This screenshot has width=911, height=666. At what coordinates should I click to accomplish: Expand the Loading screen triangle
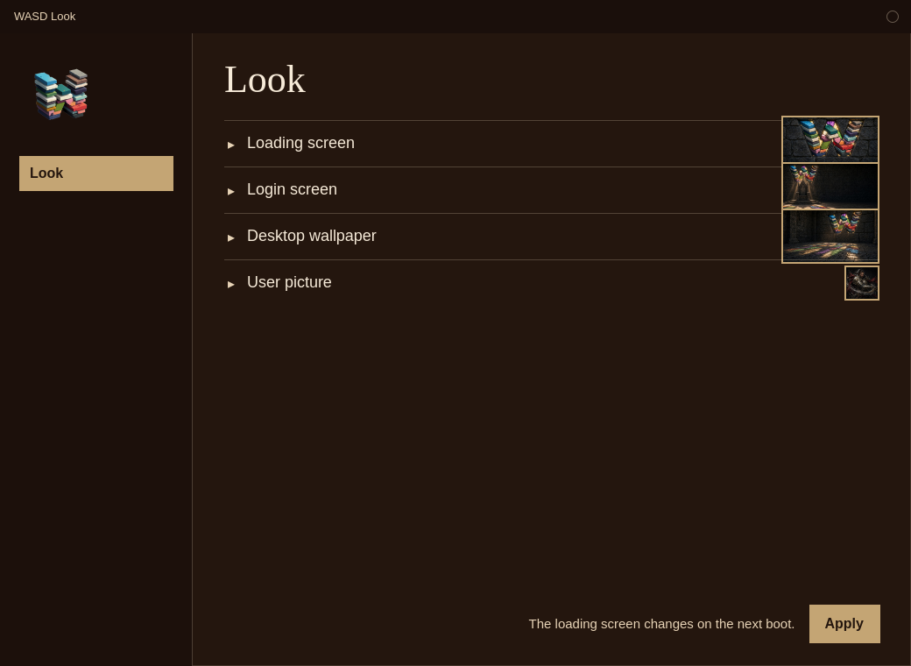[x=231, y=145]
